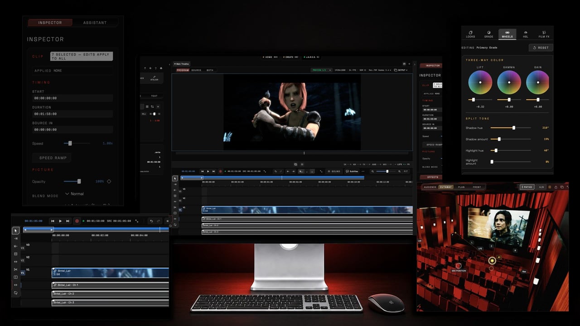The width and height of the screenshot is (580, 326).
Task: Adjust the Shadow hue slider in Split Tone
Action: [510, 128]
